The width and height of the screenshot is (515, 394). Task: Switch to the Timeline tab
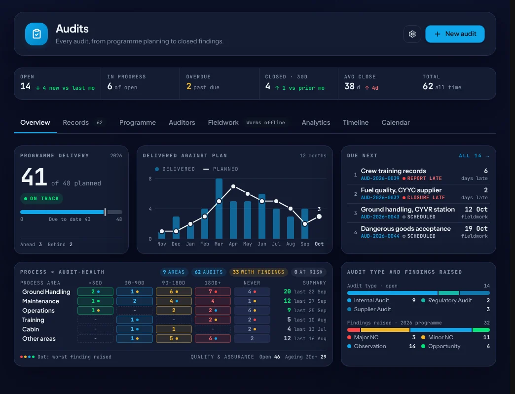click(x=355, y=122)
